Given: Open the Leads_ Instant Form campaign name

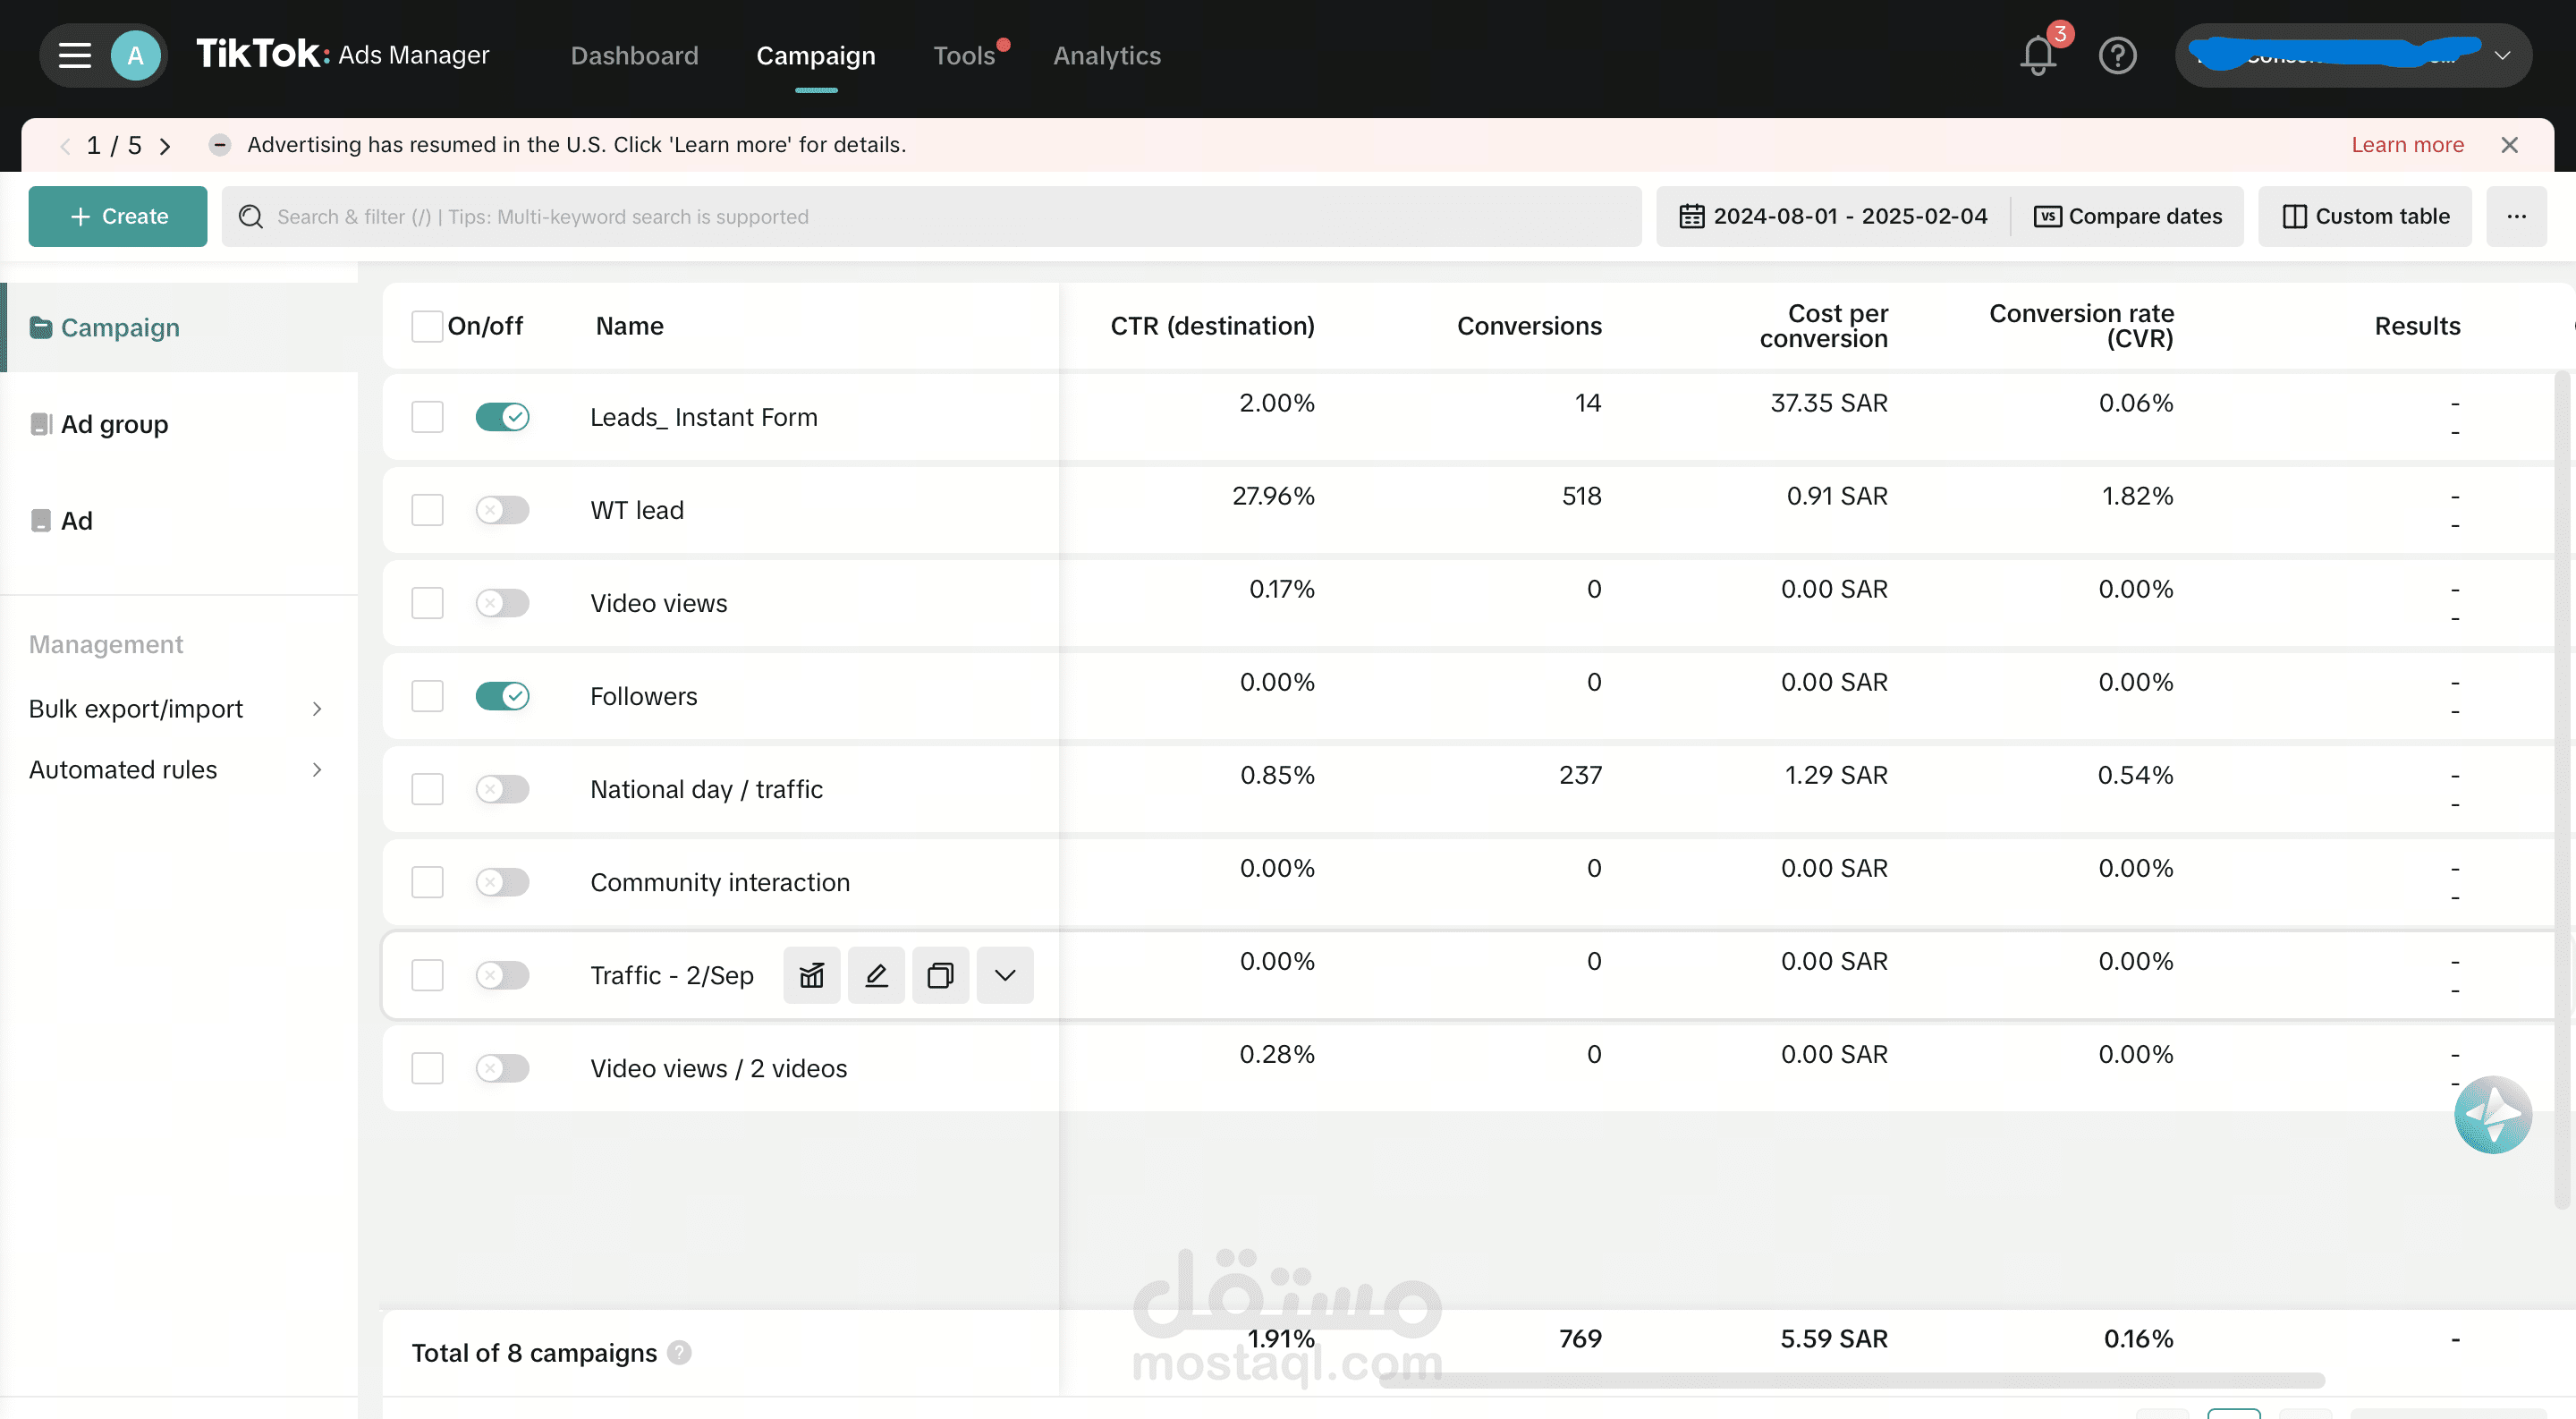Looking at the screenshot, I should [704, 417].
